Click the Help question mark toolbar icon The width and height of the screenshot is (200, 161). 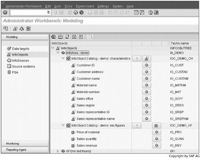[150, 13]
